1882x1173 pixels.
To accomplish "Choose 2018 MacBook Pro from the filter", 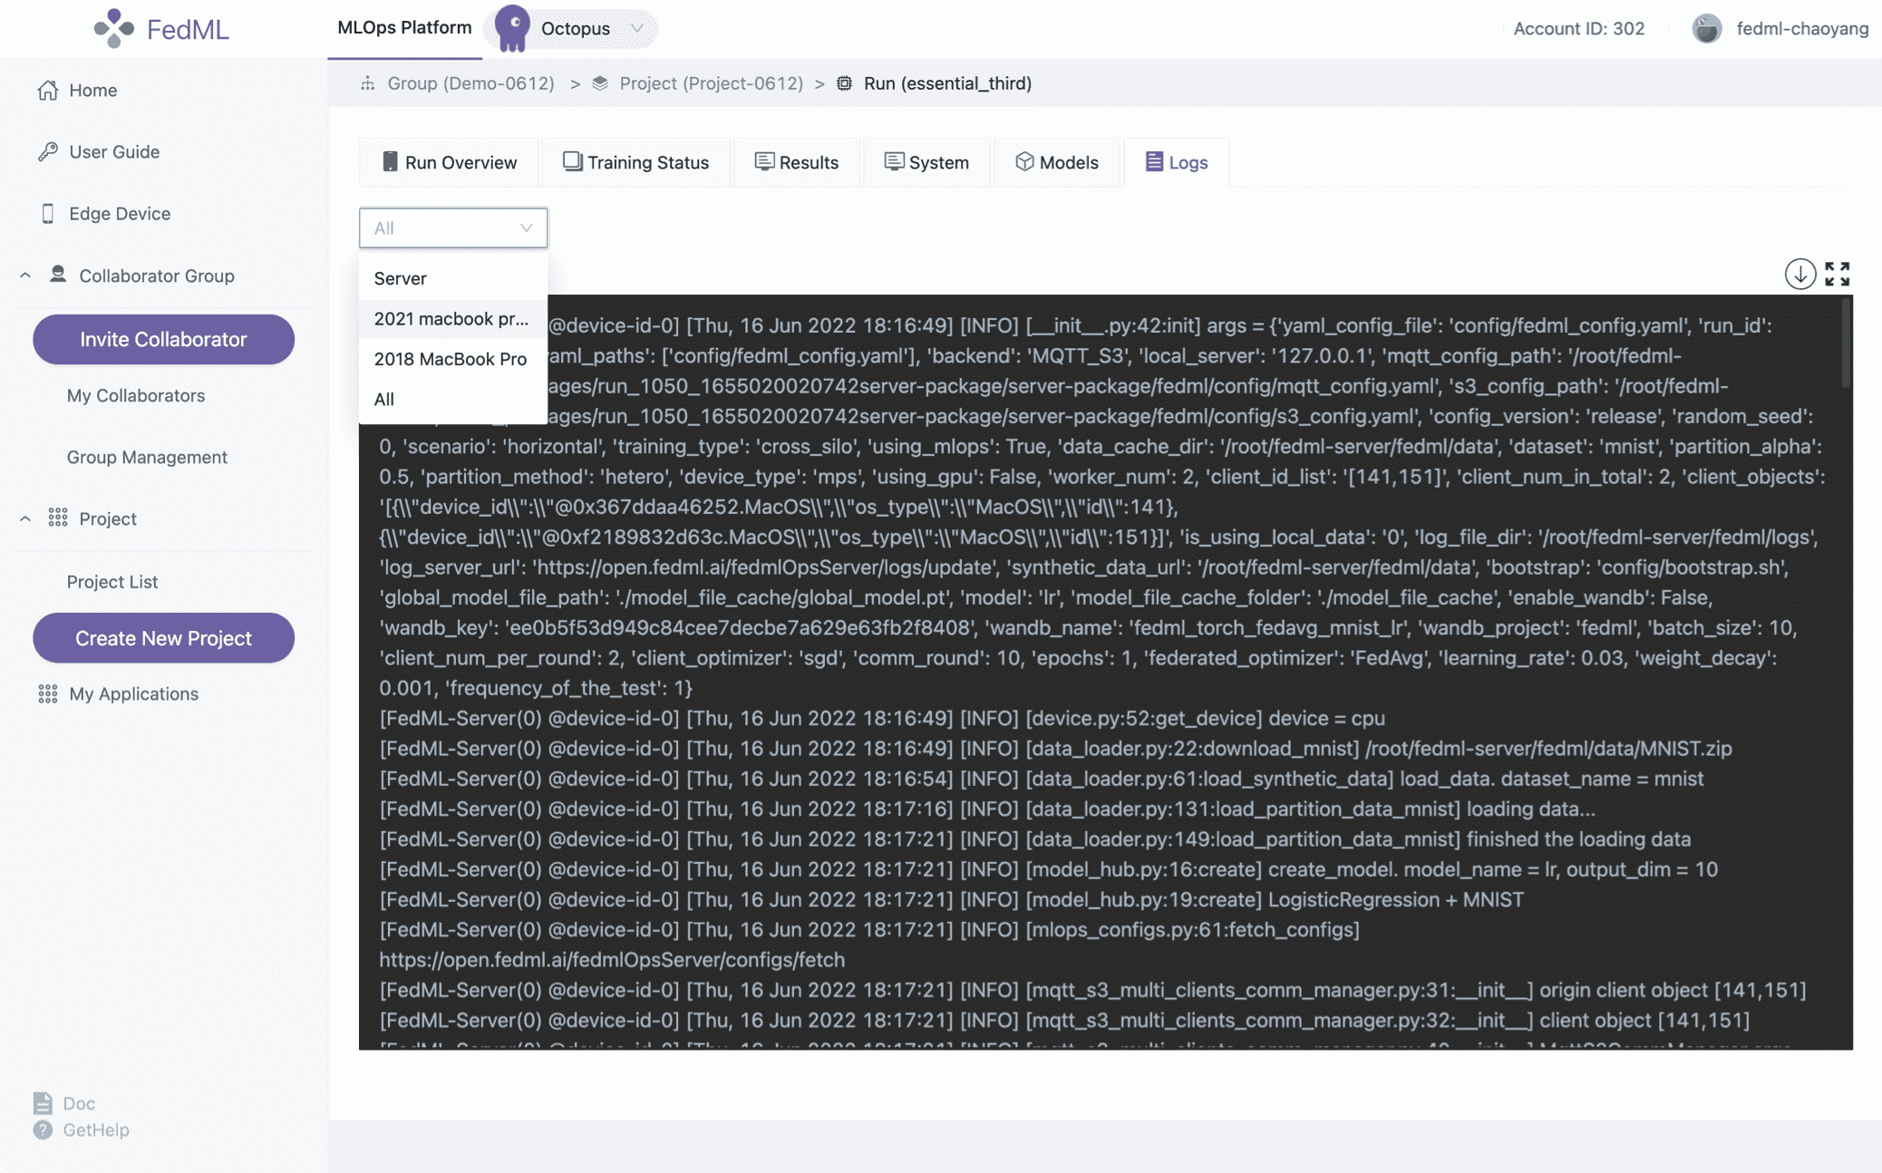I will click(453, 358).
